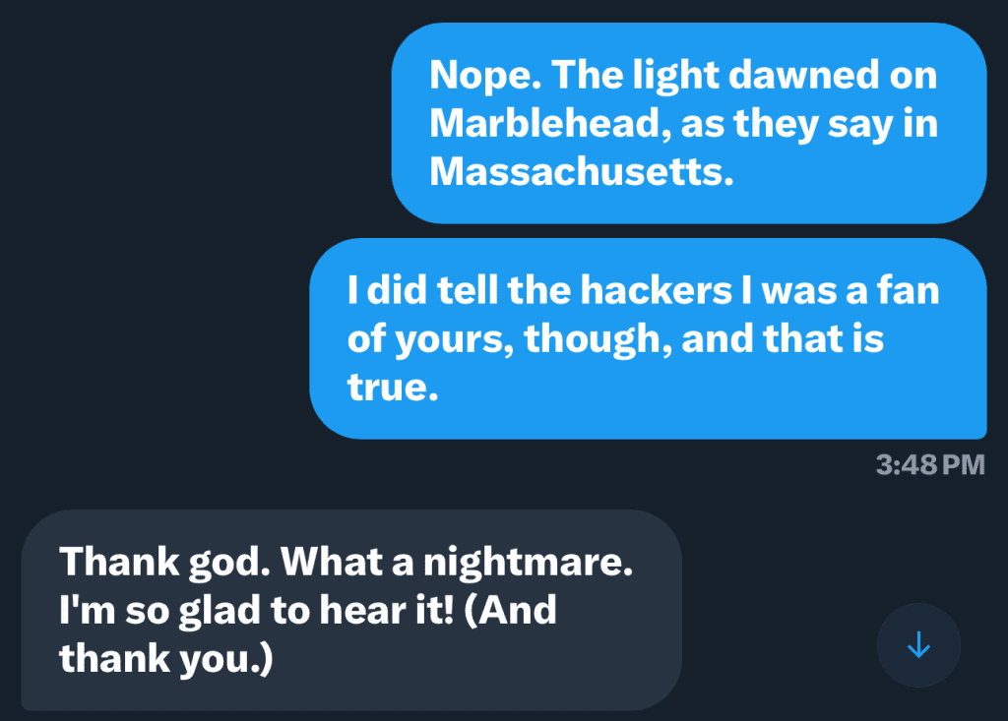Image resolution: width=1008 pixels, height=721 pixels.
Task: Click the words "Thank god." in the gray bubble
Action: tap(163, 562)
